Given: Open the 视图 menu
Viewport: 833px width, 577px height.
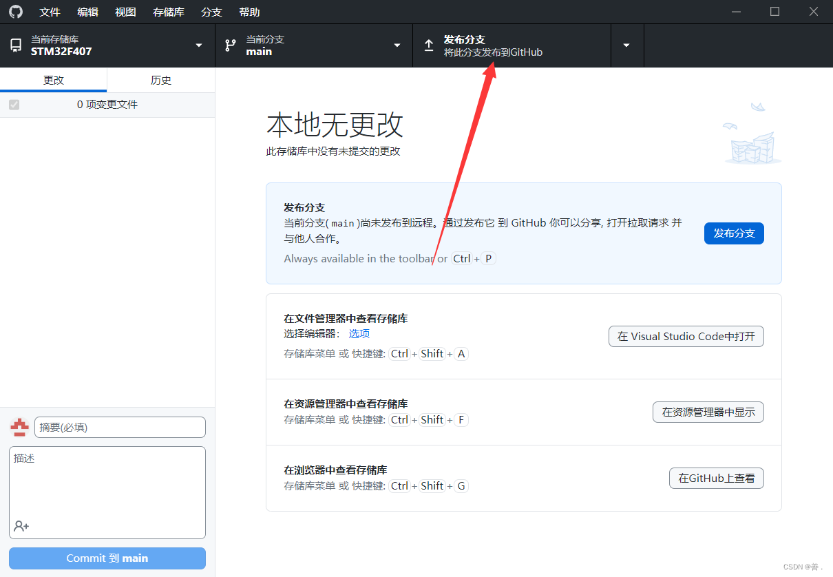Looking at the screenshot, I should [125, 12].
